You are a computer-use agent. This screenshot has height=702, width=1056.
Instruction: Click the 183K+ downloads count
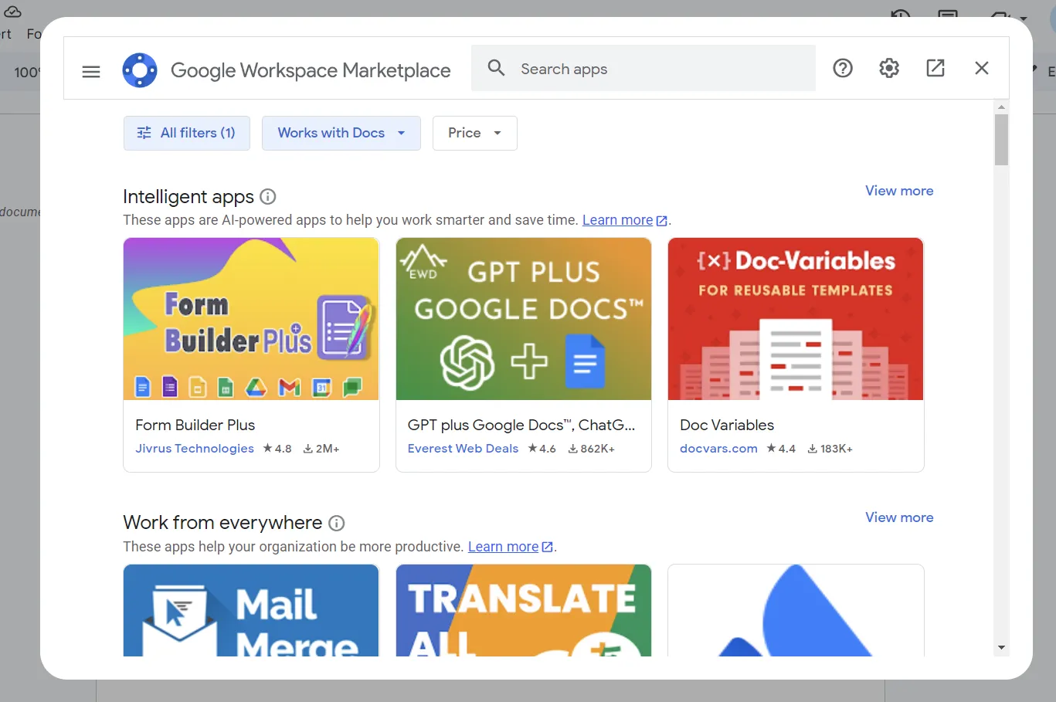[830, 449]
